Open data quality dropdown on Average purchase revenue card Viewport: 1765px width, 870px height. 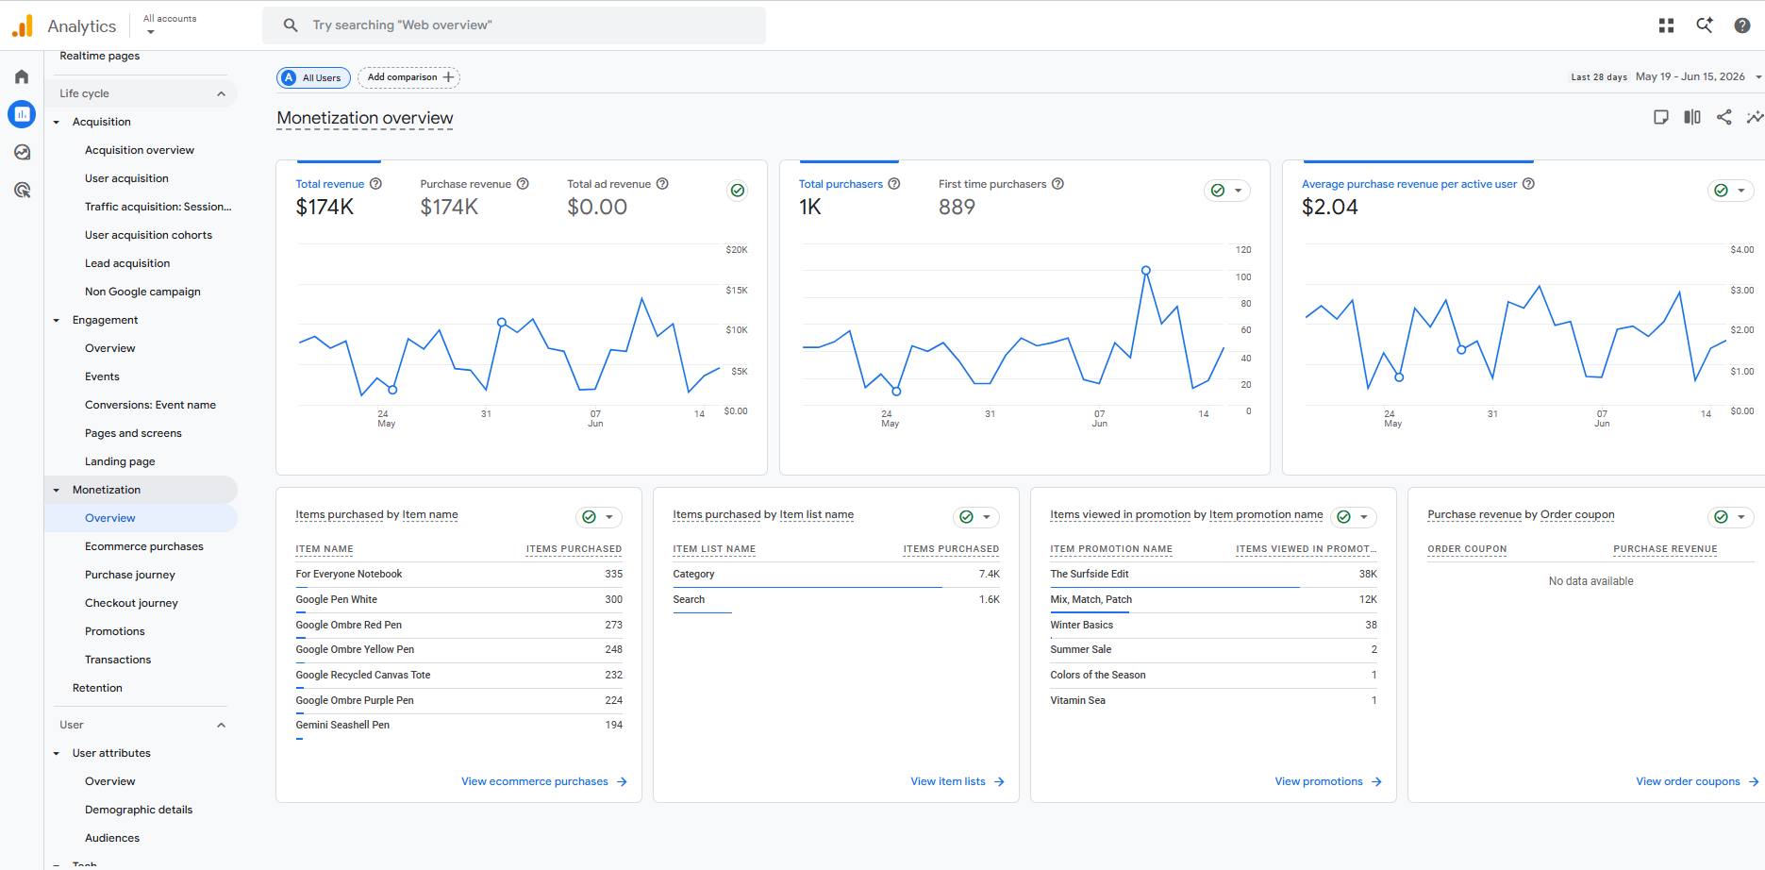tap(1731, 191)
